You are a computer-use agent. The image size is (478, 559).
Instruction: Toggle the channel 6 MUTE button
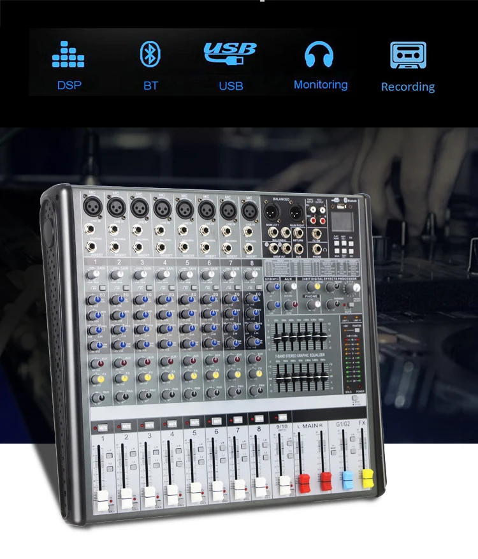point(216,421)
